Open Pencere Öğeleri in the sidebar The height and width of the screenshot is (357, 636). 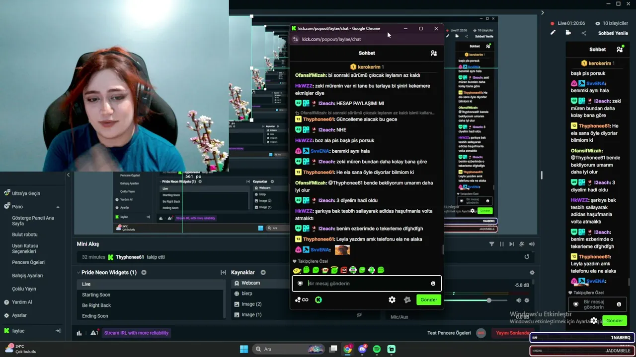[28, 262]
